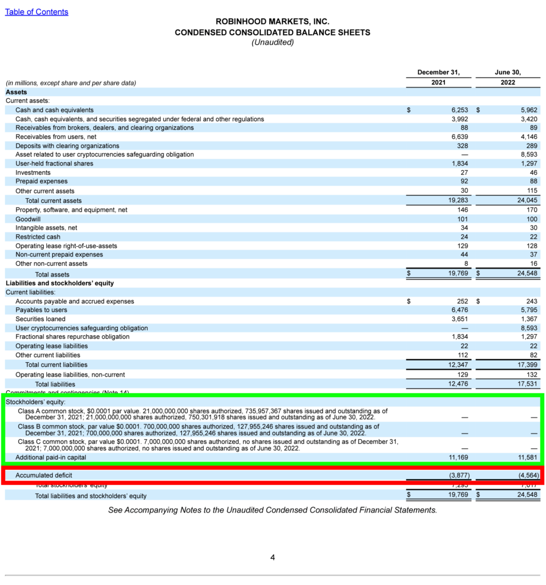Click the 'Investments' row label
546x585 pixels.
[x=33, y=173]
